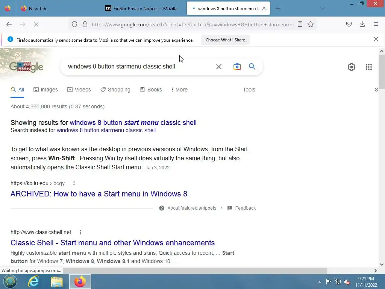This screenshot has width=385, height=289.
Task: Open the Downloads panel arrow icon
Action: click(362, 24)
